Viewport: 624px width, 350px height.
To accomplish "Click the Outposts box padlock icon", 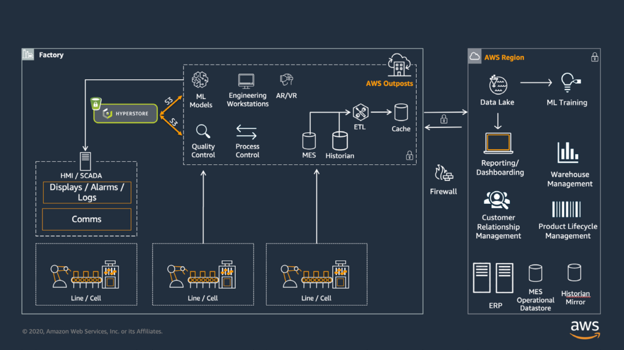I will click(409, 155).
